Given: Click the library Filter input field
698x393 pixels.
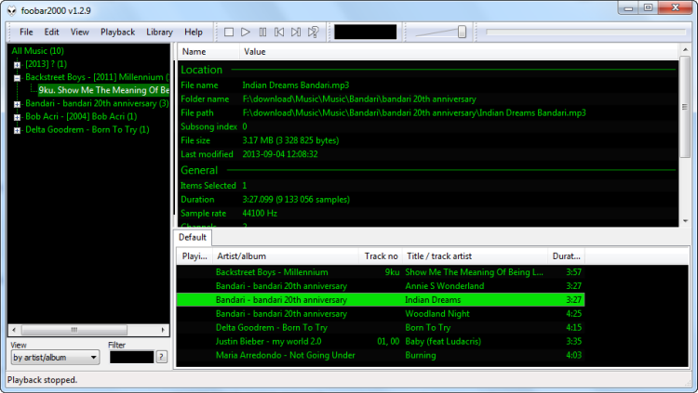Looking at the screenshot, I should (x=131, y=357).
